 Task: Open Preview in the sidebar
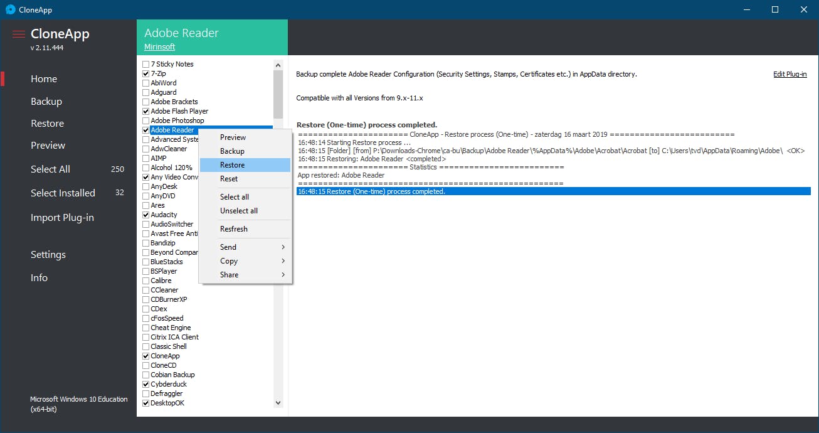[x=48, y=146]
